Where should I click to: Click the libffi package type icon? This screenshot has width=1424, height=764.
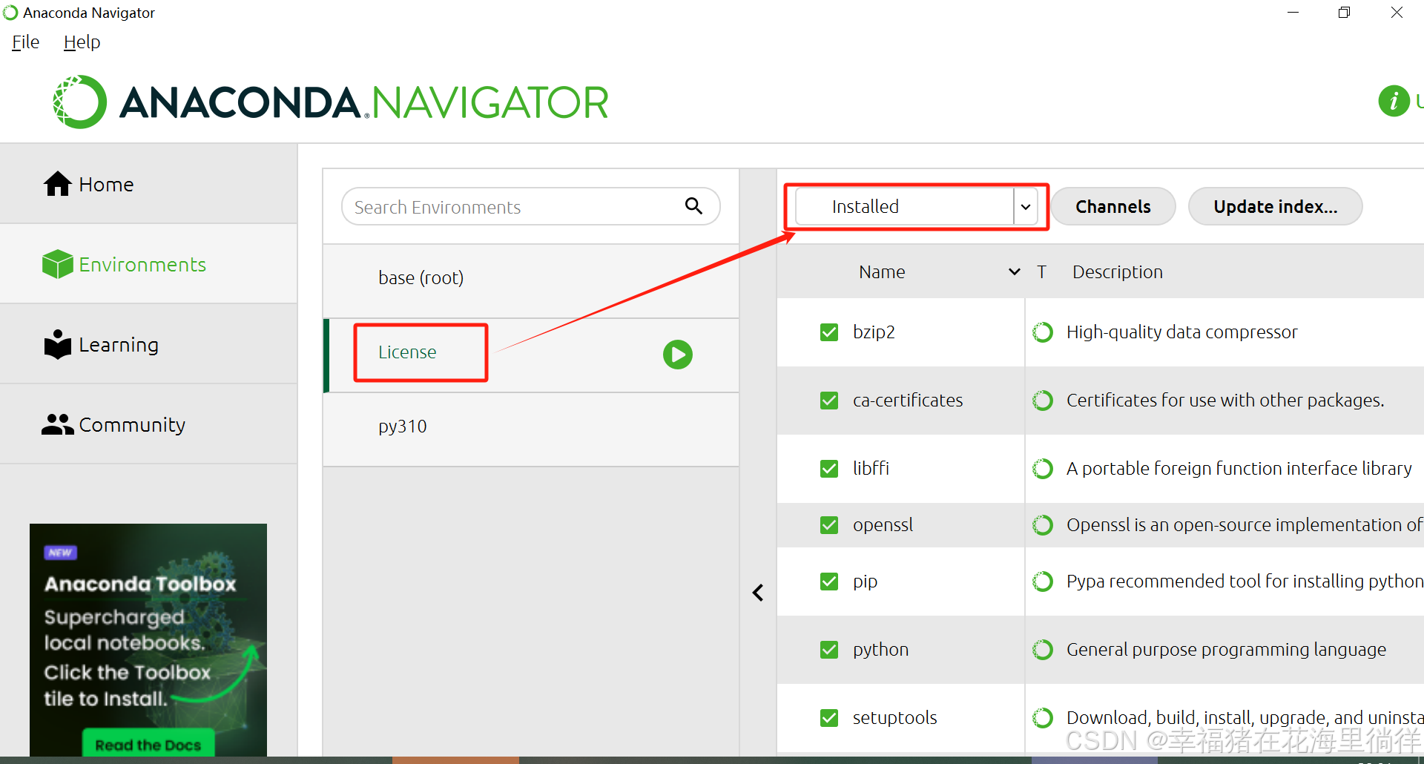tap(1043, 469)
